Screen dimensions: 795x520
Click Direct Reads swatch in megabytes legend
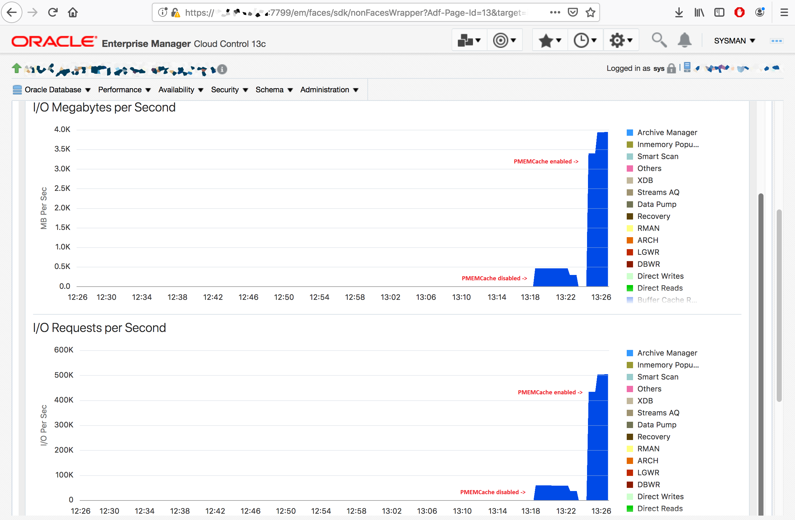pos(630,288)
